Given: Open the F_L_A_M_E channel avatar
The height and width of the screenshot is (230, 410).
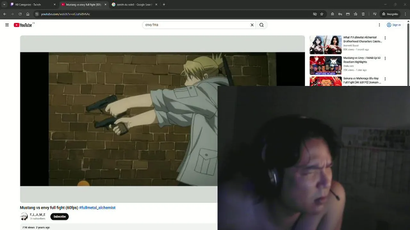Looking at the screenshot, I should [24, 216].
